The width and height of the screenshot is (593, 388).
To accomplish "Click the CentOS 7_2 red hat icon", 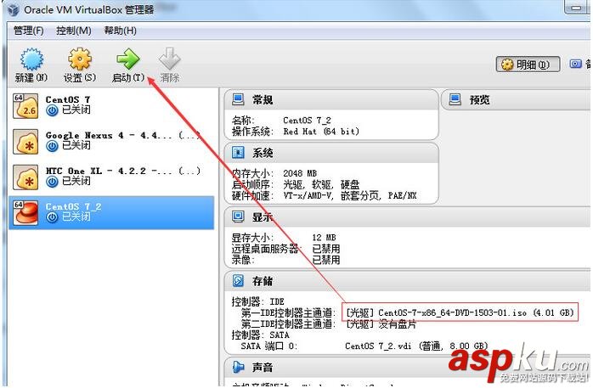I will [25, 213].
